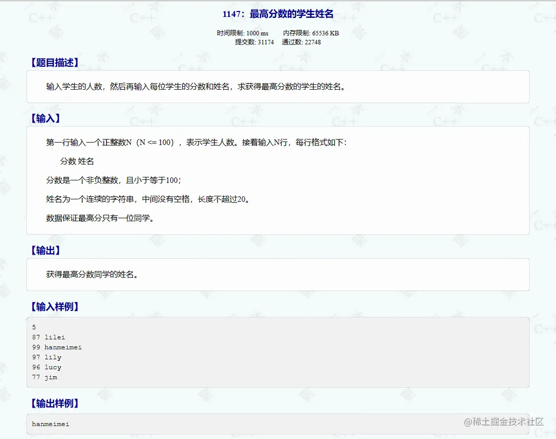Click the 【输入样例】 heading
The image size is (556, 439).
pos(55,306)
